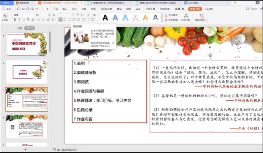Apply the solid blue WordArt style
Screen dimensions: 263x153
(x=115, y=18)
